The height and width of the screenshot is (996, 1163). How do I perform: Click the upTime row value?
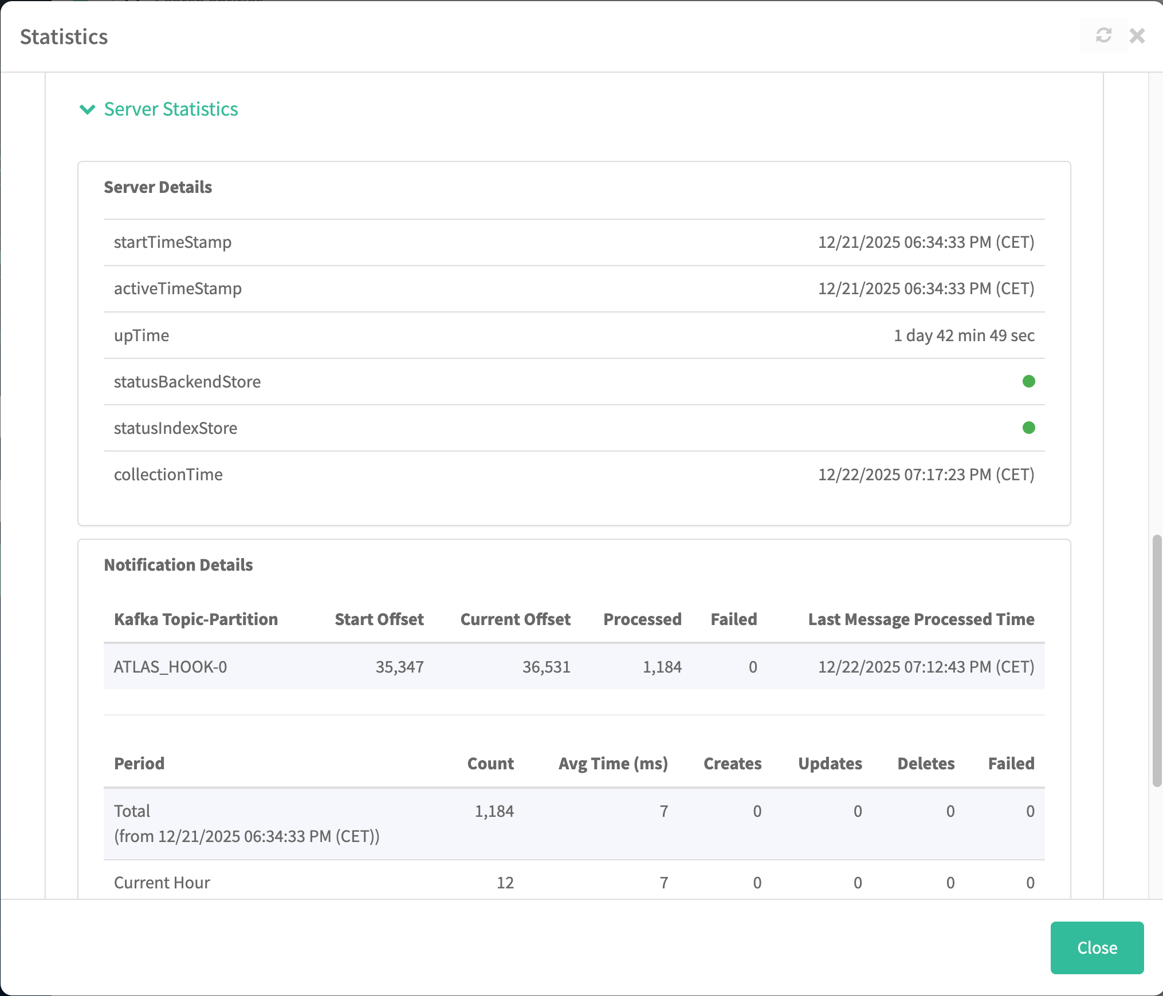coord(964,335)
